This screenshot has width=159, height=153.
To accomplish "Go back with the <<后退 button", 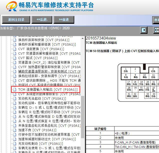I will point(42,20).
